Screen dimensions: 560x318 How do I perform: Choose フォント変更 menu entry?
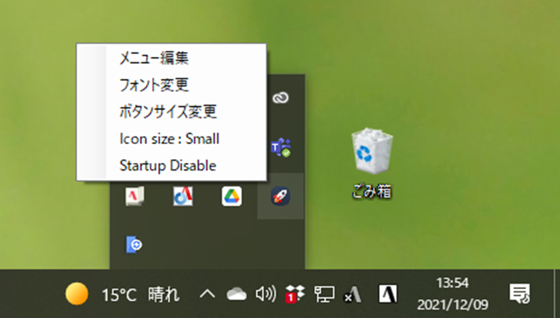pos(153,84)
